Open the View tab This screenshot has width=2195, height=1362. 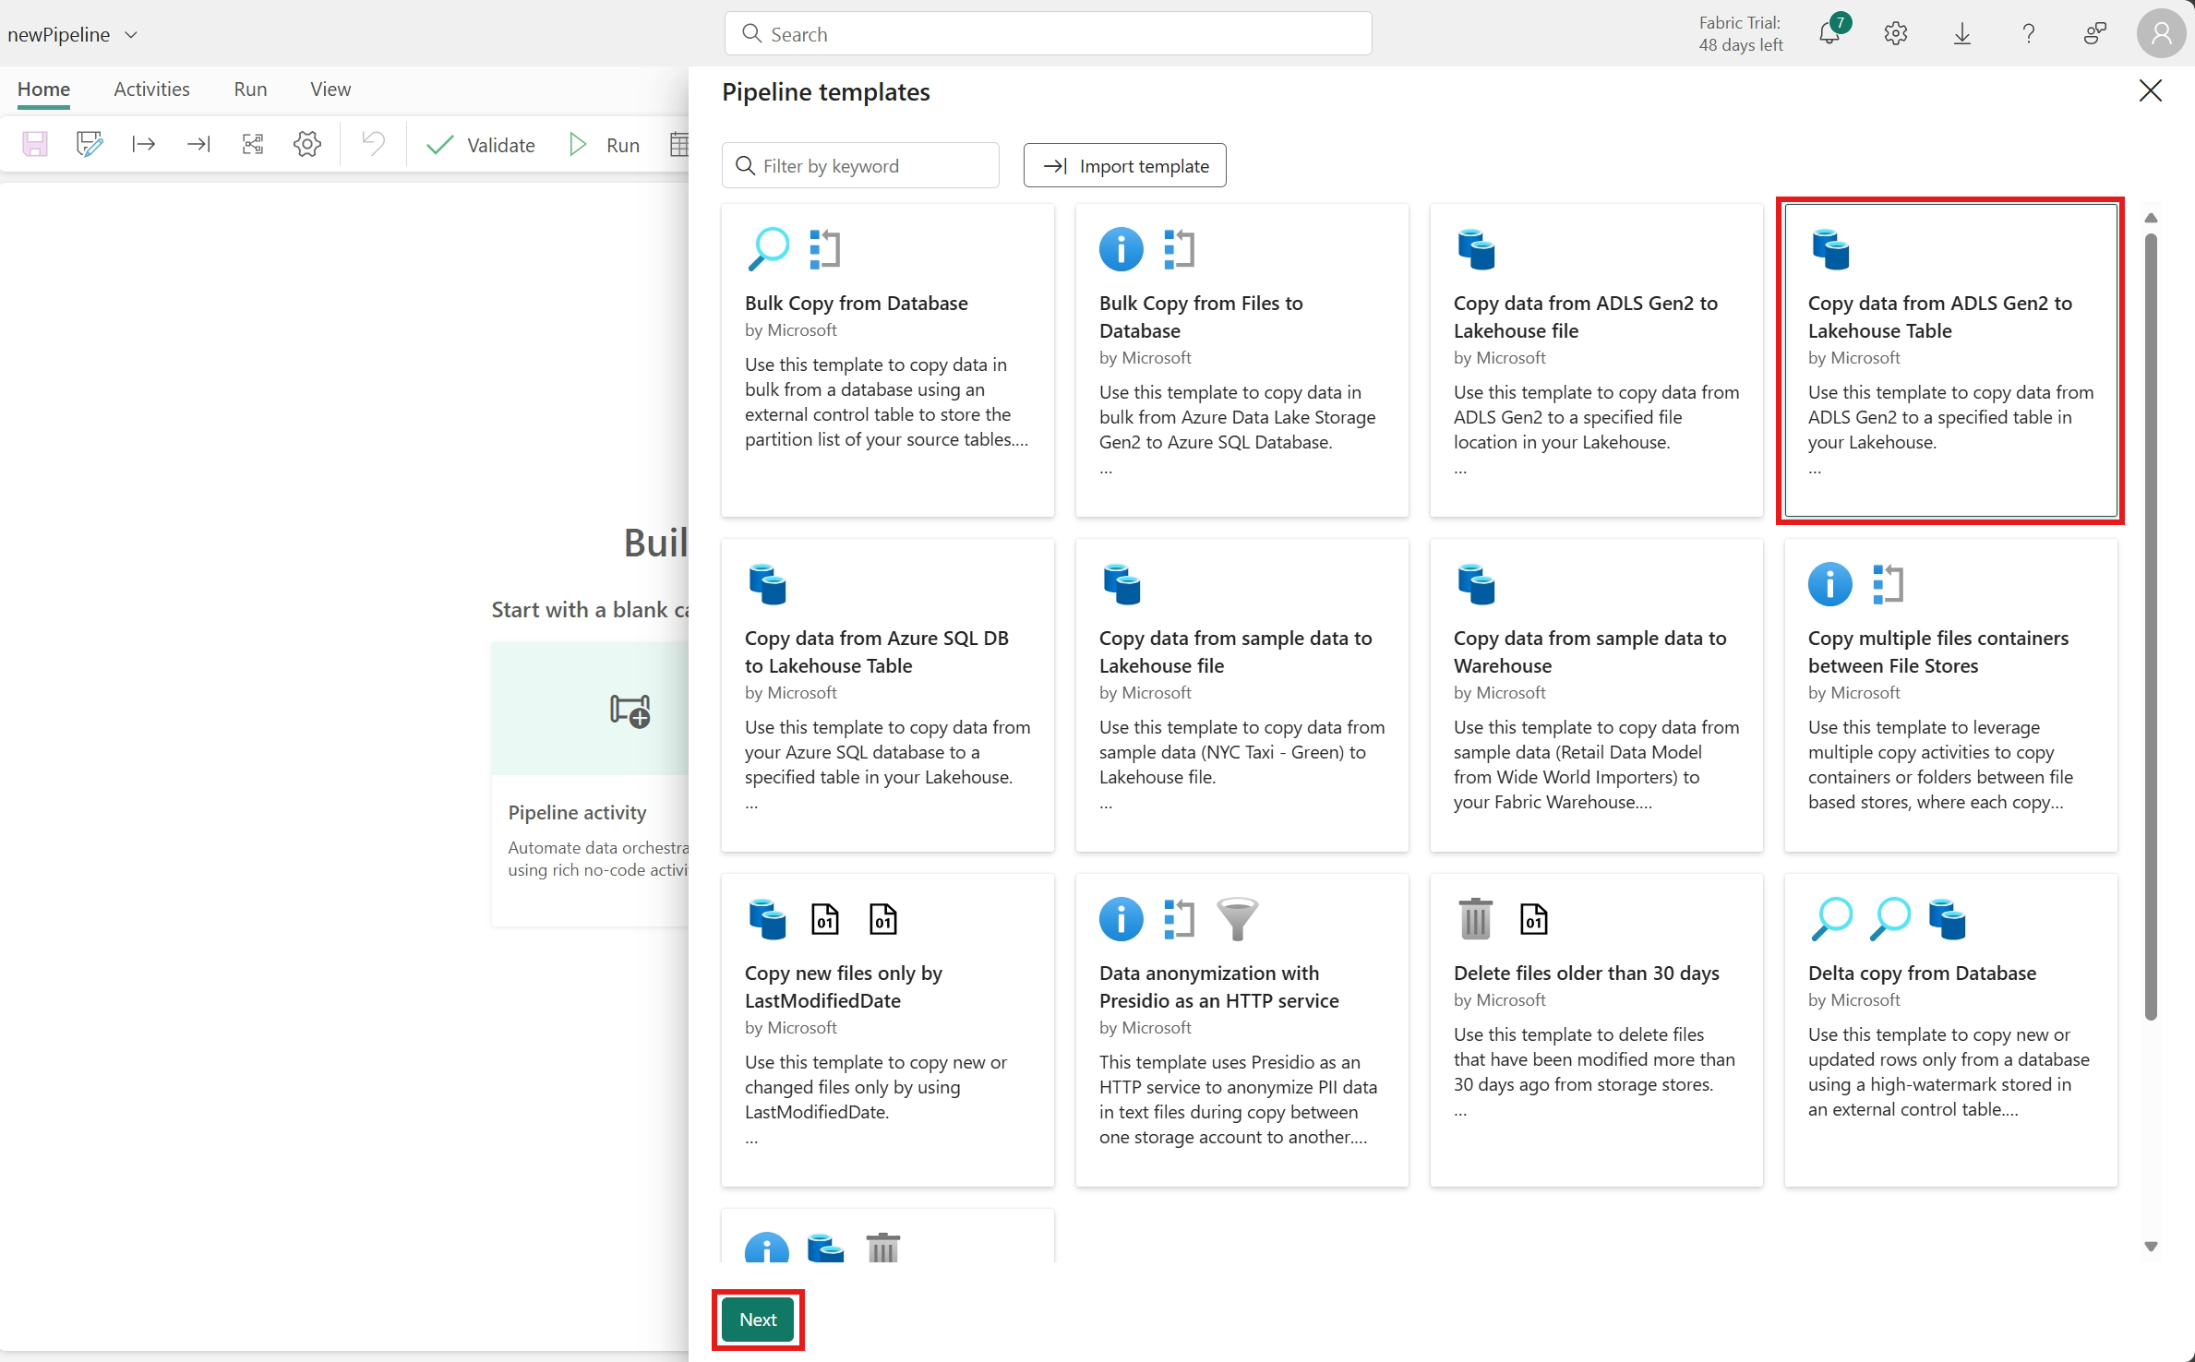[x=330, y=90]
